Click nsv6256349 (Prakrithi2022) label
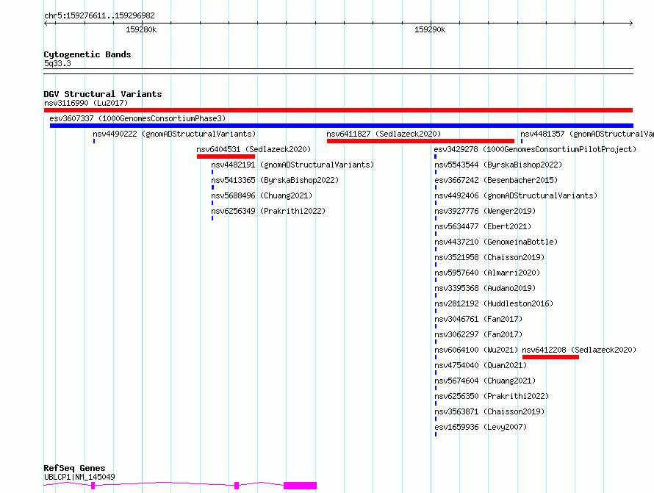 [x=268, y=211]
